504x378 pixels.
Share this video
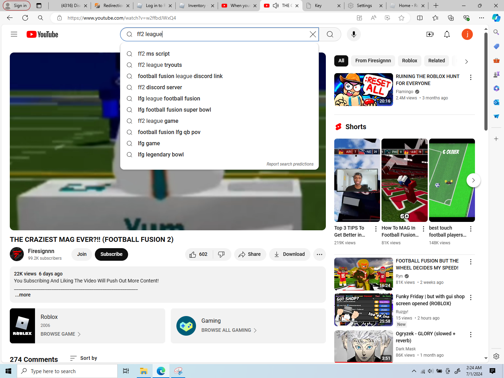[250, 254]
